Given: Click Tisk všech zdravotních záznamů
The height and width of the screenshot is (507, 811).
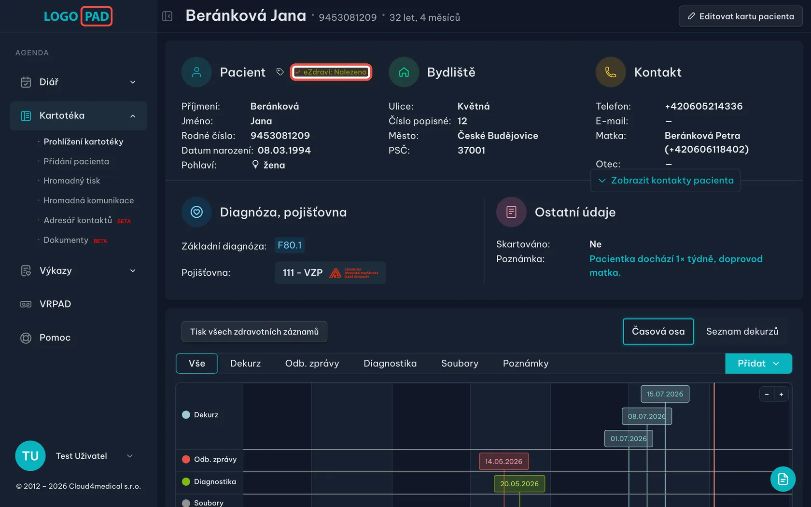Looking at the screenshot, I should click(254, 332).
